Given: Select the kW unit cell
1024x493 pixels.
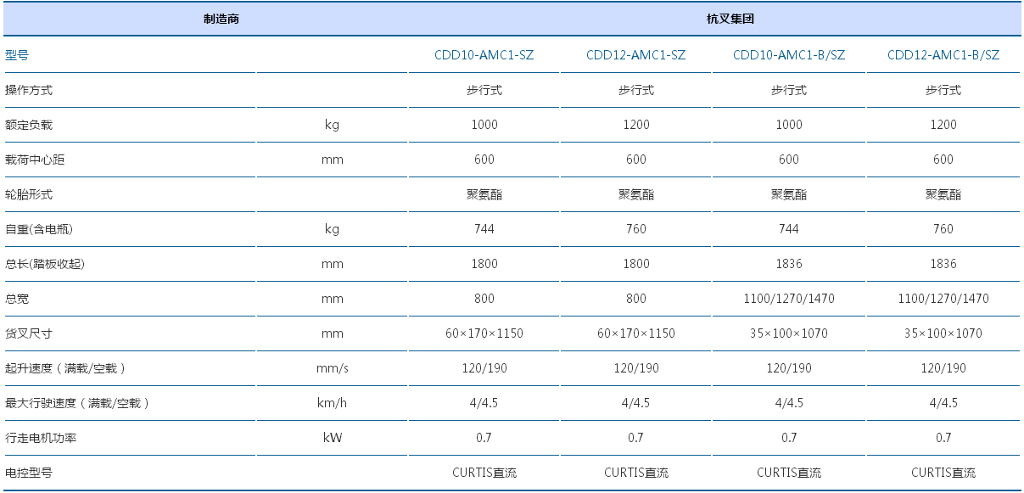Looking at the screenshot, I should tap(332, 438).
